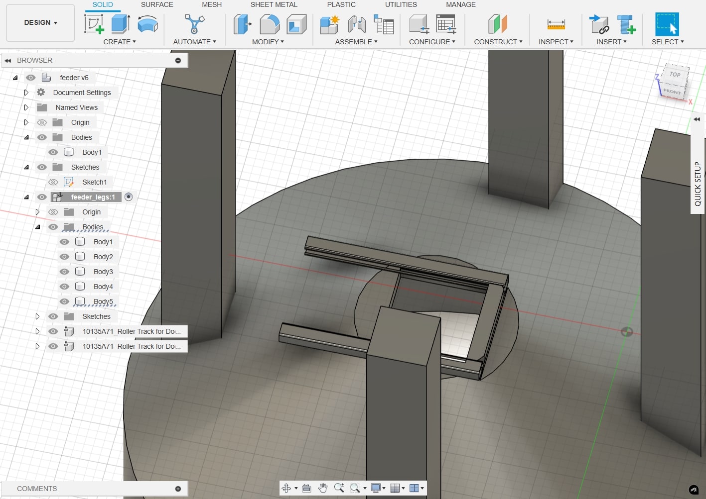This screenshot has width=706, height=499.
Task: Show Sketch1 visibility
Action: point(53,182)
